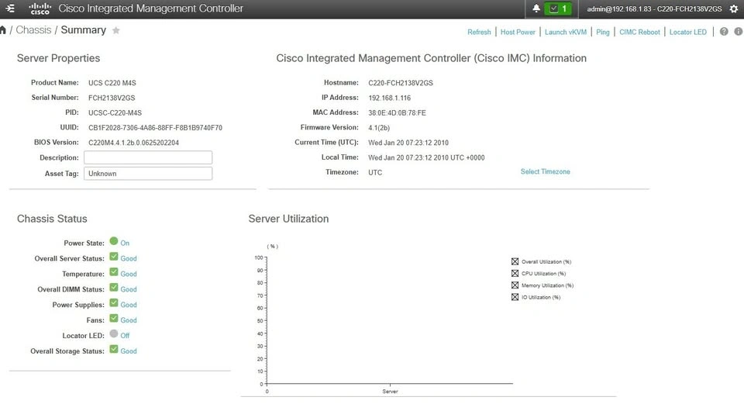The image size is (744, 404).
Task: Open Temperature Good link
Action: pyautogui.click(x=129, y=274)
